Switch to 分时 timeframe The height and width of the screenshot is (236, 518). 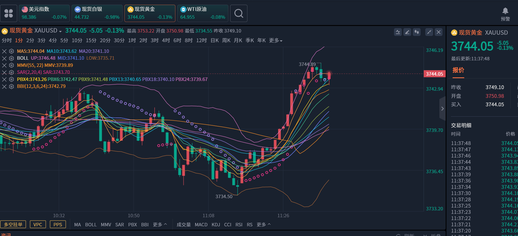point(7,41)
